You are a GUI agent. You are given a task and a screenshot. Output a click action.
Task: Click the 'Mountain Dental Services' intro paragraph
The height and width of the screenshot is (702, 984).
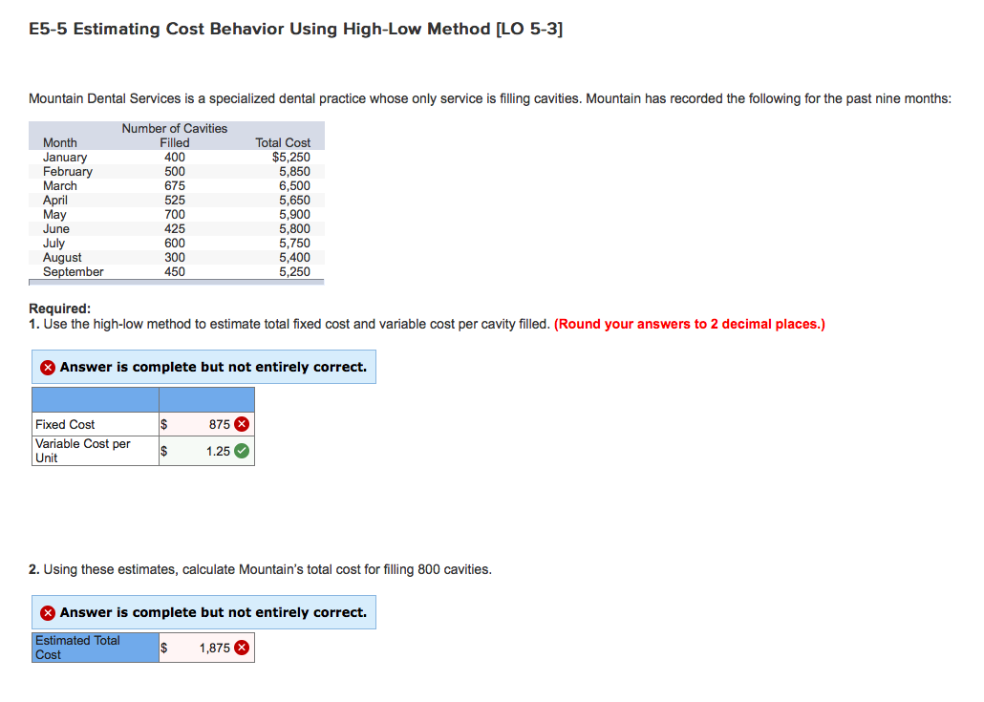(x=489, y=99)
